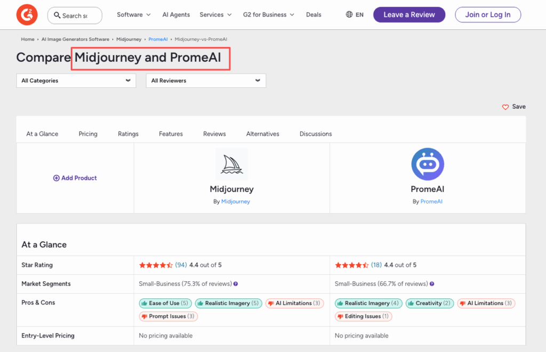Open the All Reviewers dropdown
The height and width of the screenshot is (352, 546).
coord(206,81)
